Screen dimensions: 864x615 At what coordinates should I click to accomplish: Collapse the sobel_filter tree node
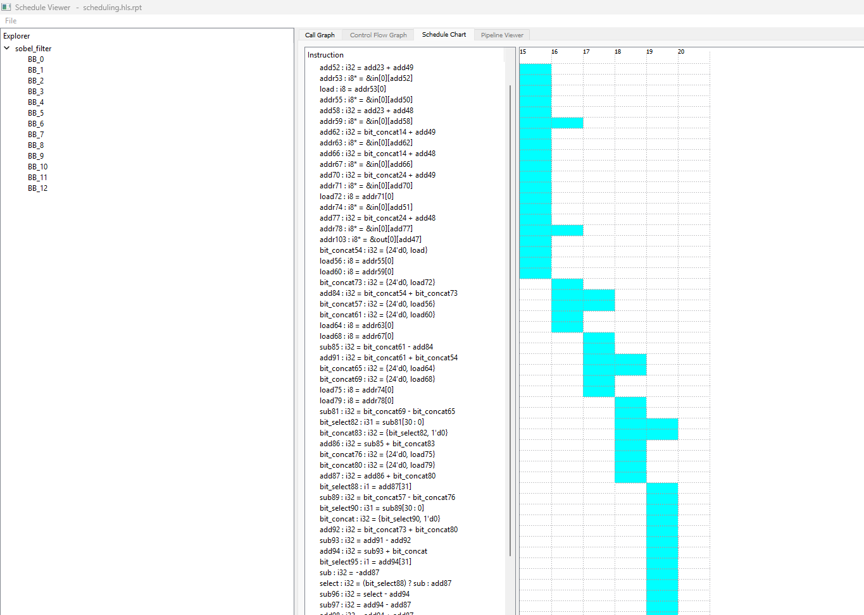[7, 48]
